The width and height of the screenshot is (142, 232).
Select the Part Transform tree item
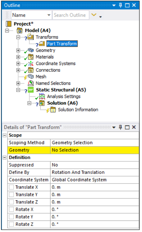[x=62, y=44]
